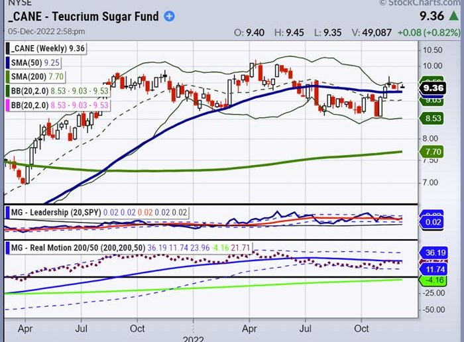Click the -25.00 axis label in Real Motion panel

pos(434,293)
